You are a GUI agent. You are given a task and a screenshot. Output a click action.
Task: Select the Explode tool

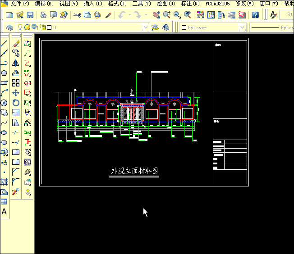click(x=16, y=192)
